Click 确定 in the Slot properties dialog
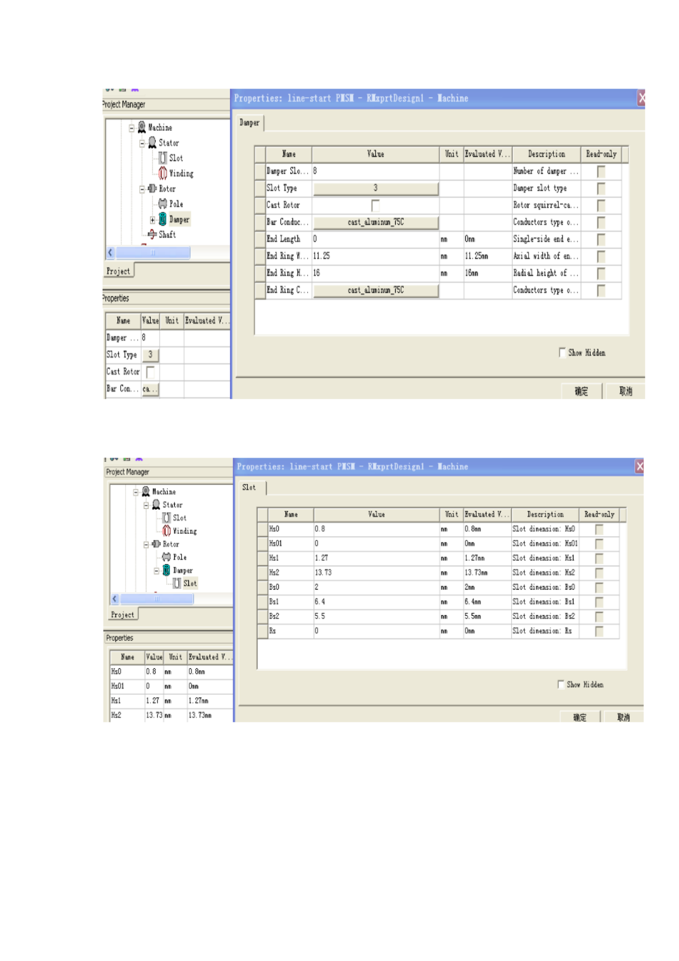The image size is (679, 961). 579,717
